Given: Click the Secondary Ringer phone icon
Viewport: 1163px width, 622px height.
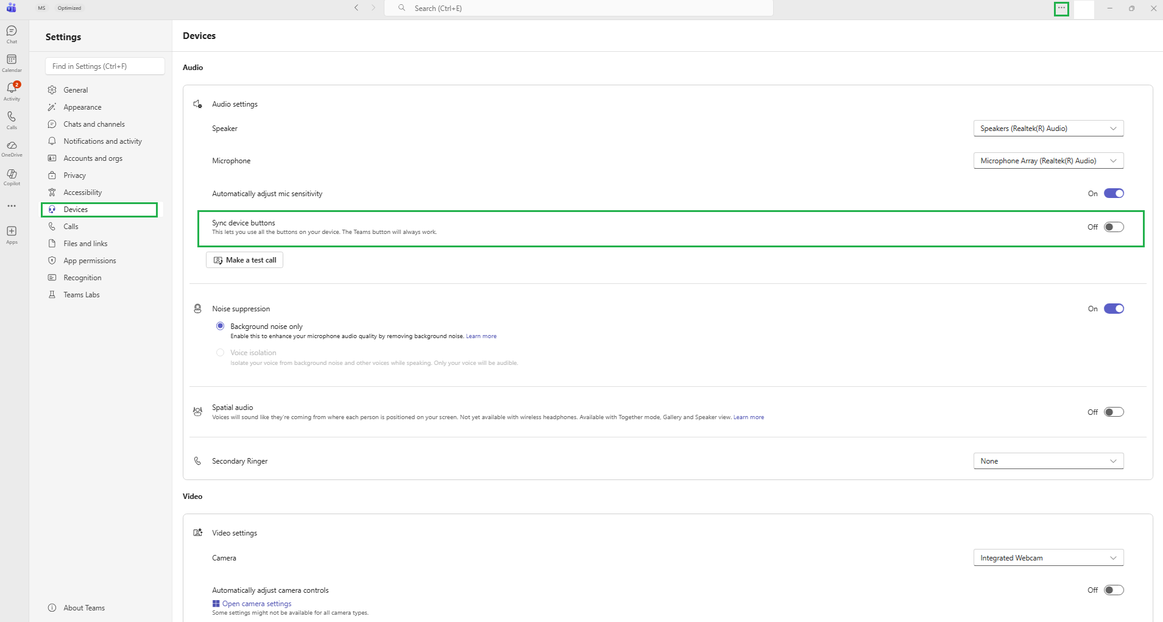Looking at the screenshot, I should pyautogui.click(x=198, y=461).
